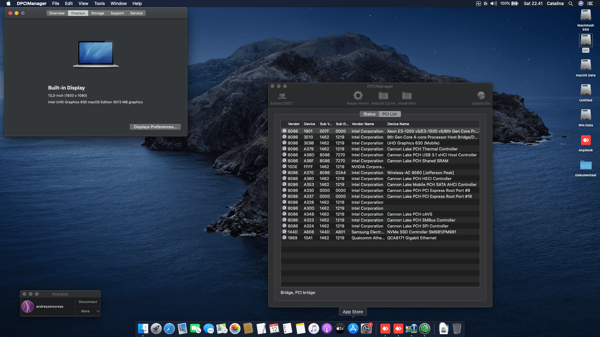The image size is (600, 337).
Task: Open the Edit menu
Action: tap(69, 3)
